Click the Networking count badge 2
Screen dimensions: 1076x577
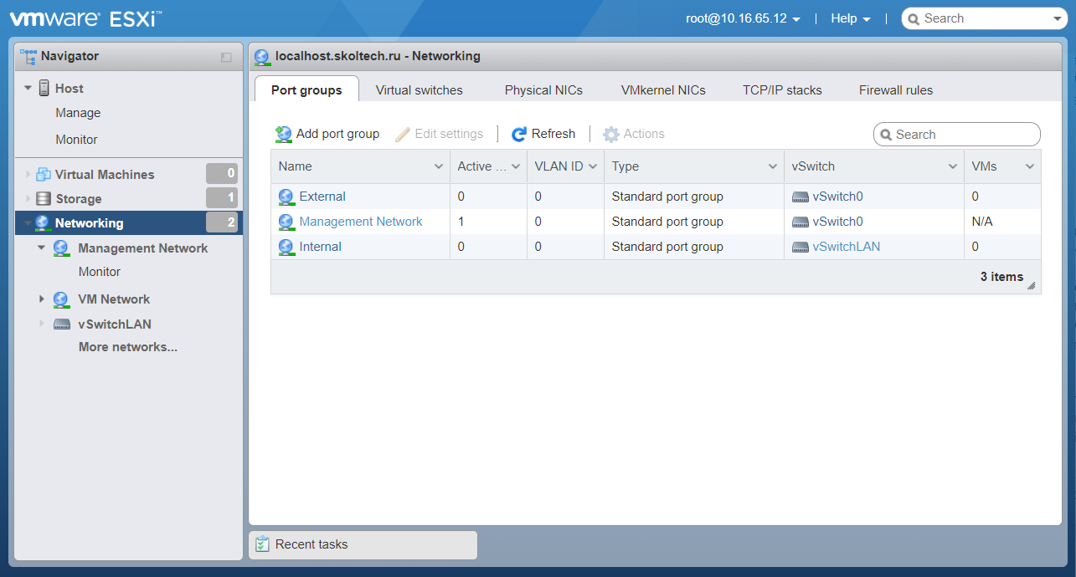click(222, 223)
